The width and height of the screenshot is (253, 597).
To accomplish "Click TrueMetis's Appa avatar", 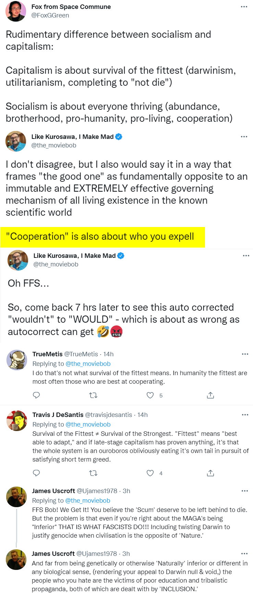I will [x=17, y=360].
